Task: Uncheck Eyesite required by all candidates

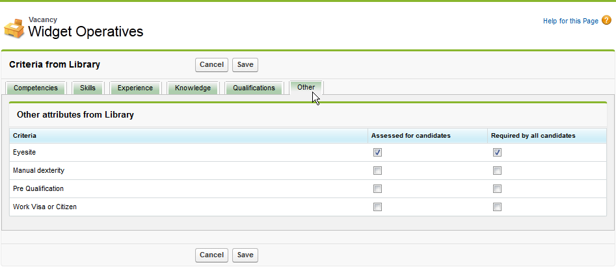Action: click(x=497, y=153)
